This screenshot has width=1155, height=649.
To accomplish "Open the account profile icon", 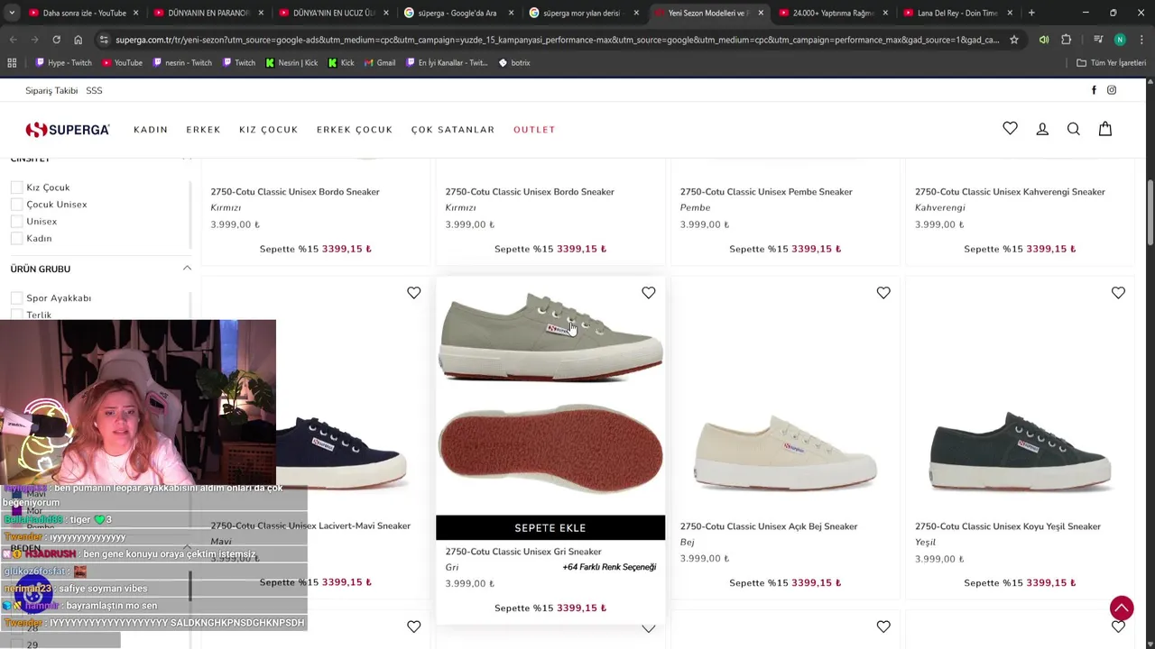I will pos(1042,129).
